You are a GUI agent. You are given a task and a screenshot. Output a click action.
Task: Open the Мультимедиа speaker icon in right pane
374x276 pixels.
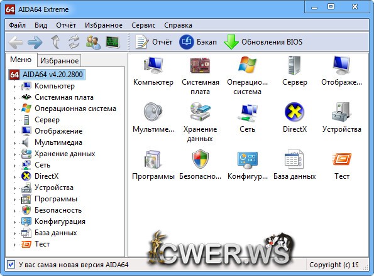point(153,112)
